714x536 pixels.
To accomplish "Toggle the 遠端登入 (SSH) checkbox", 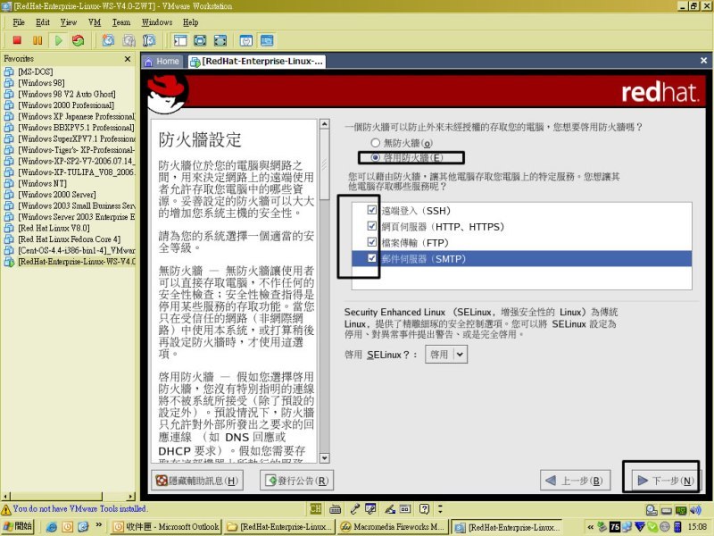I will (x=371, y=210).
